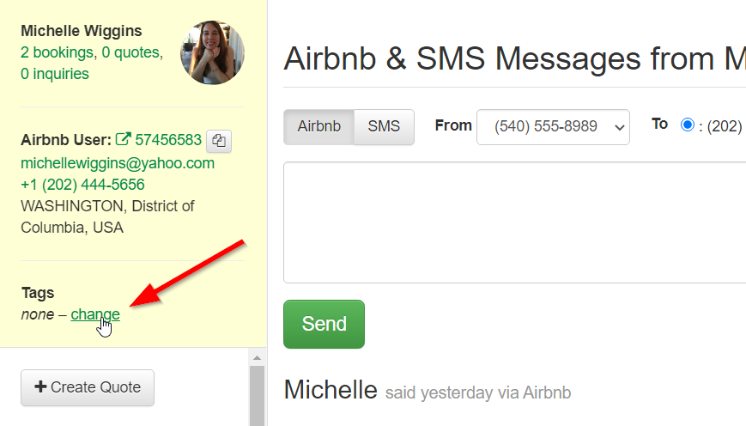
Task: View the 0 inquiries link
Action: point(55,74)
